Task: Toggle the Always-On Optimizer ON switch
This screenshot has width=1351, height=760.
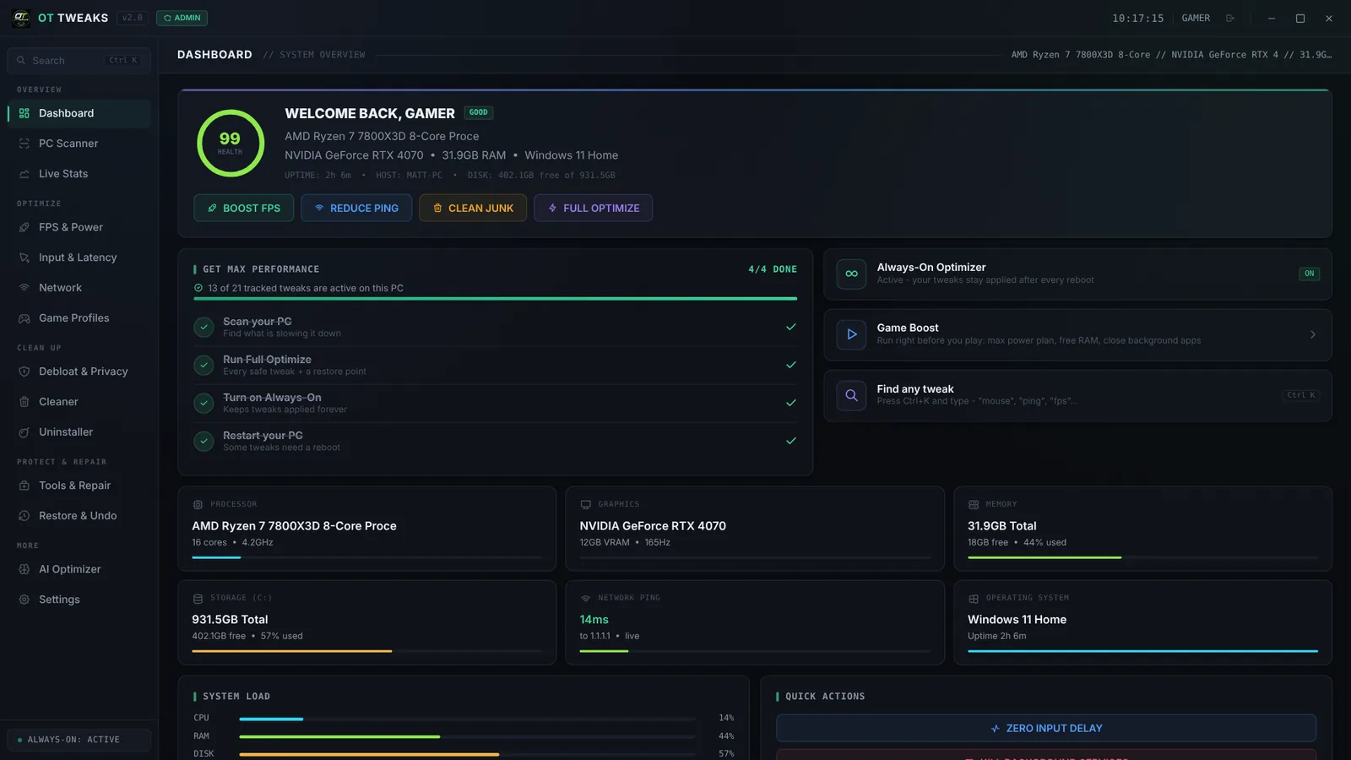Action: [1309, 274]
